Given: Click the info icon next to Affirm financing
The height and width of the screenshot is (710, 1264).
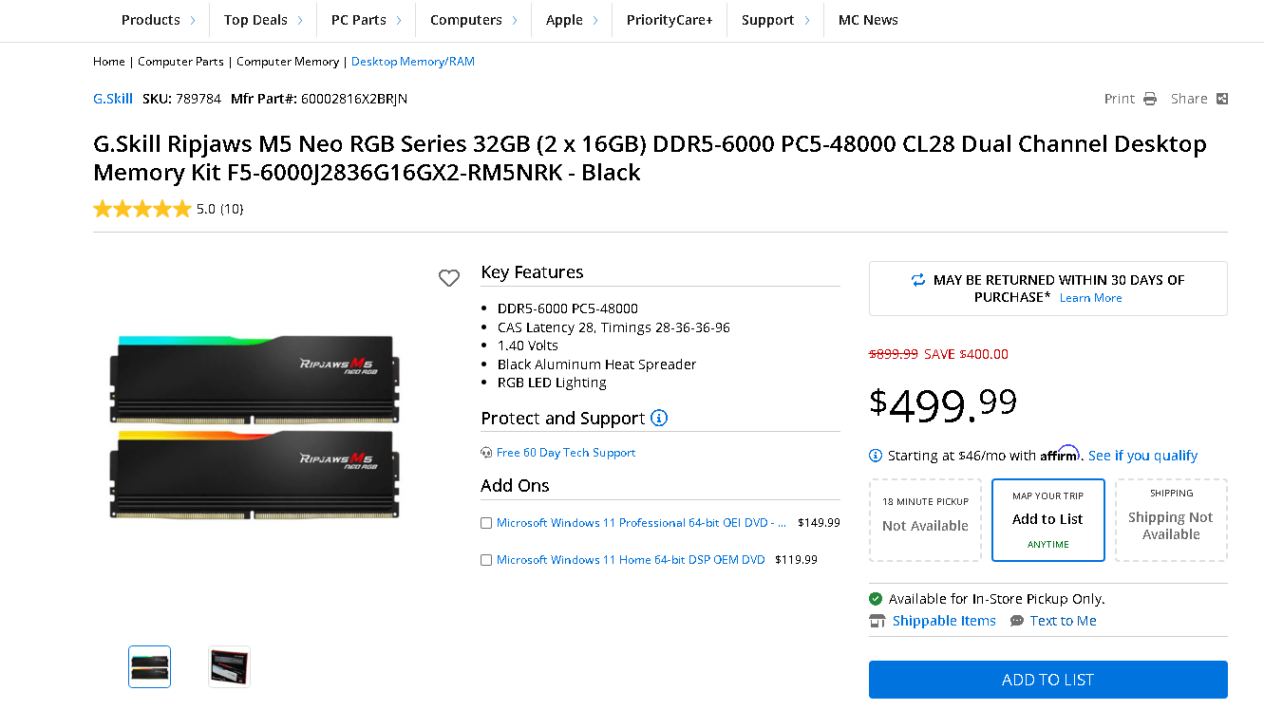Looking at the screenshot, I should (875, 456).
